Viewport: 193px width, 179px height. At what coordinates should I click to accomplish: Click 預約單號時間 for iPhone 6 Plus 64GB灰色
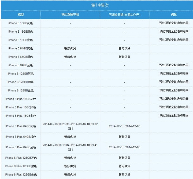click(70, 126)
